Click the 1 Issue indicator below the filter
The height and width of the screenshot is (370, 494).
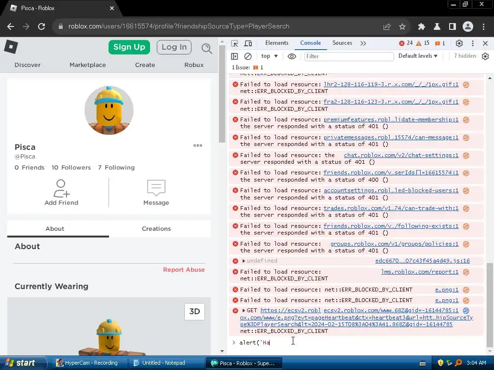pyautogui.click(x=247, y=67)
